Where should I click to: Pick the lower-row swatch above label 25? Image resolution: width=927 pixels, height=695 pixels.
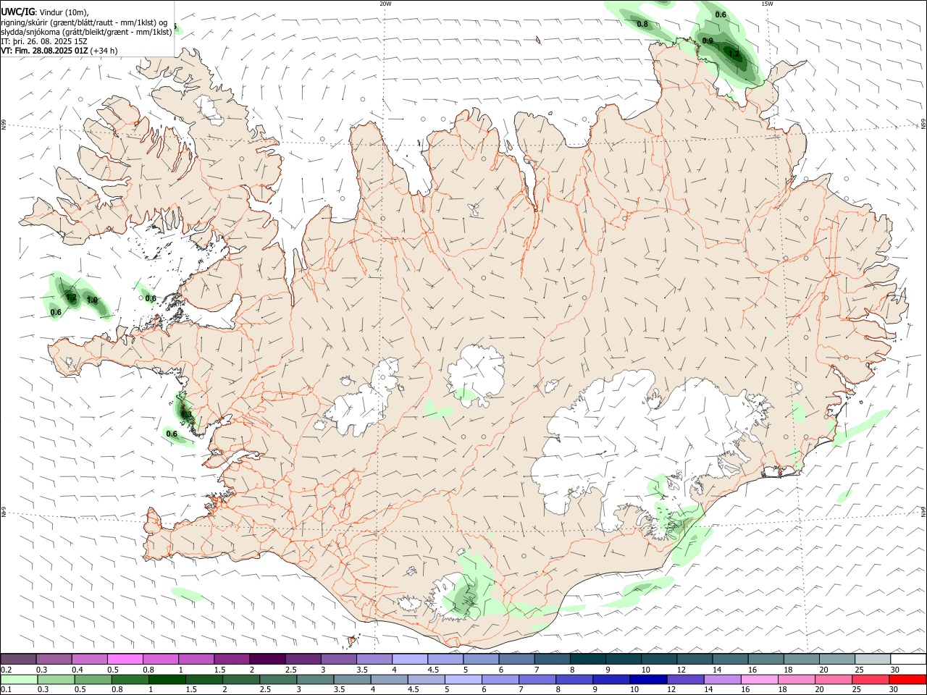871,679
